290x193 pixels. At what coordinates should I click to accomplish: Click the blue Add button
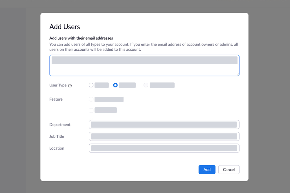click(x=207, y=170)
